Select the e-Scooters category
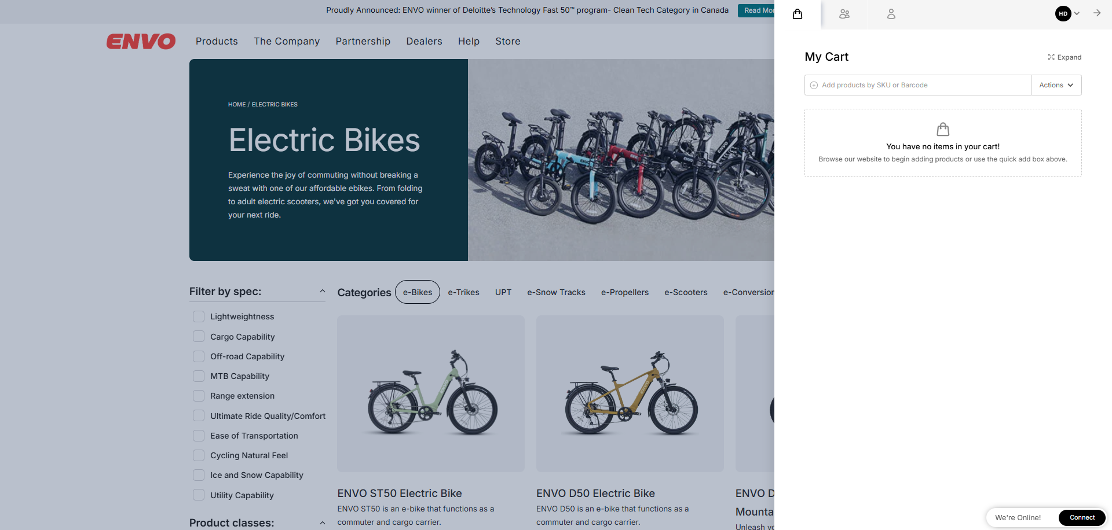This screenshot has width=1112, height=530. coord(686,292)
